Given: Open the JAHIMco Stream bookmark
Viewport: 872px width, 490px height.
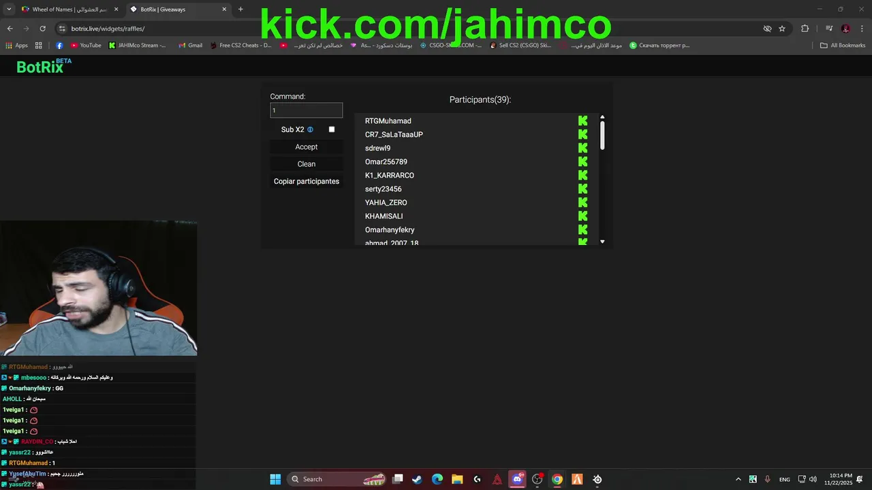Looking at the screenshot, I should point(138,46).
